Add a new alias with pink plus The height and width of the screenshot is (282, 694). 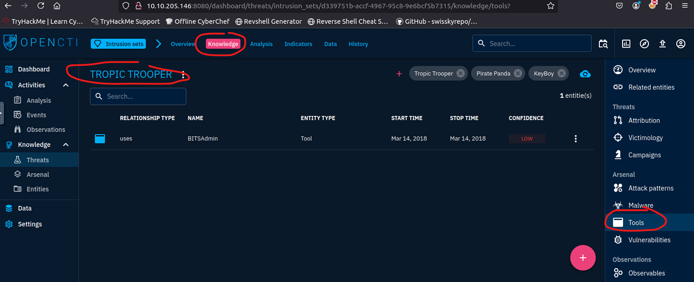(399, 74)
